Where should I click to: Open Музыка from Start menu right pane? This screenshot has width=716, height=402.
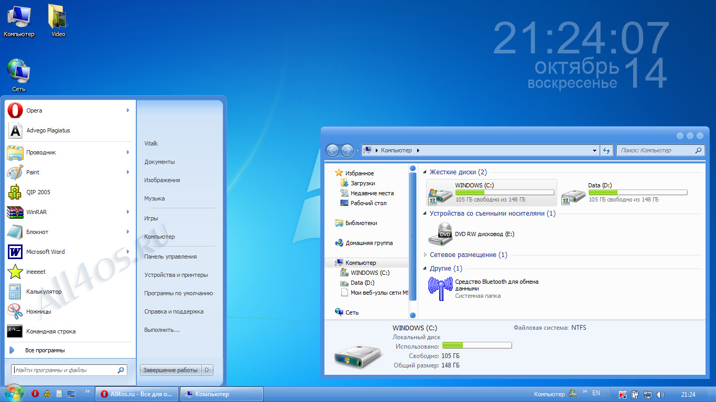155,198
